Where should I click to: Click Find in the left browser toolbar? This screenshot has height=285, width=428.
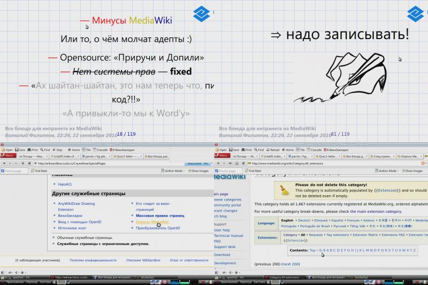[45, 150]
